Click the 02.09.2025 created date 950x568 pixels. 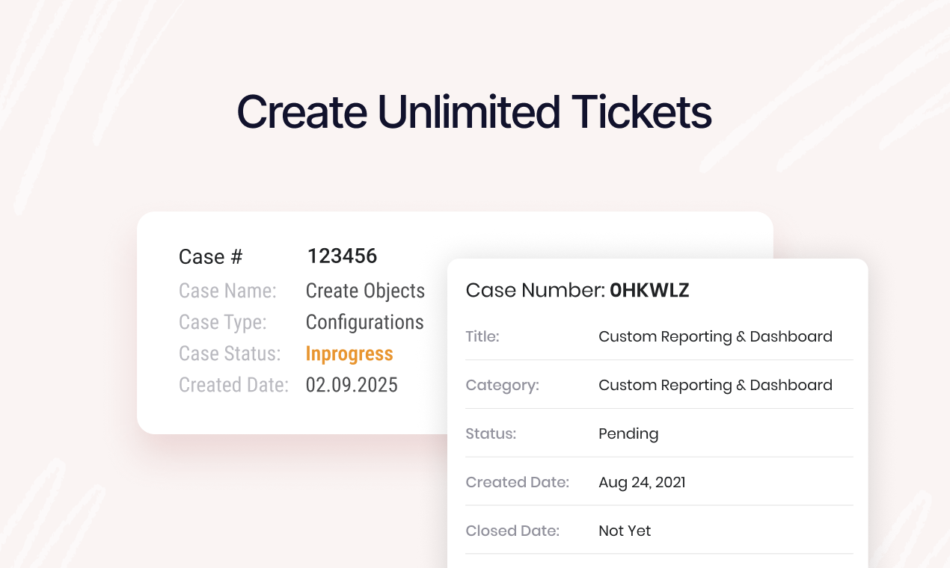point(352,385)
